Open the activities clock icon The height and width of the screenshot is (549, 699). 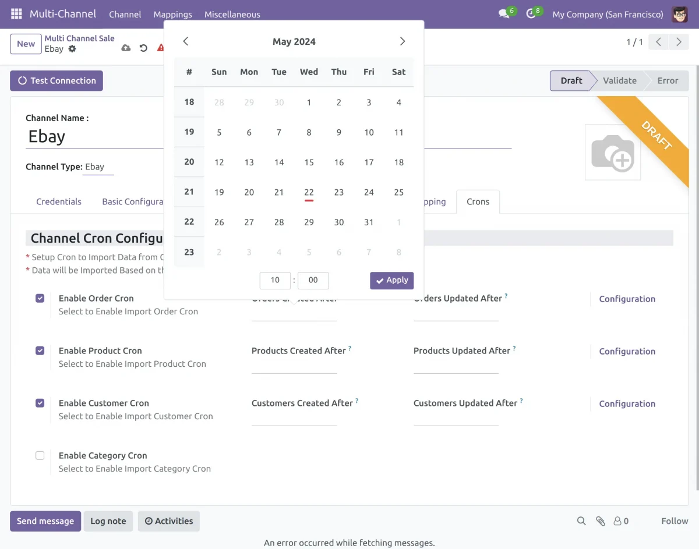pyautogui.click(x=531, y=14)
